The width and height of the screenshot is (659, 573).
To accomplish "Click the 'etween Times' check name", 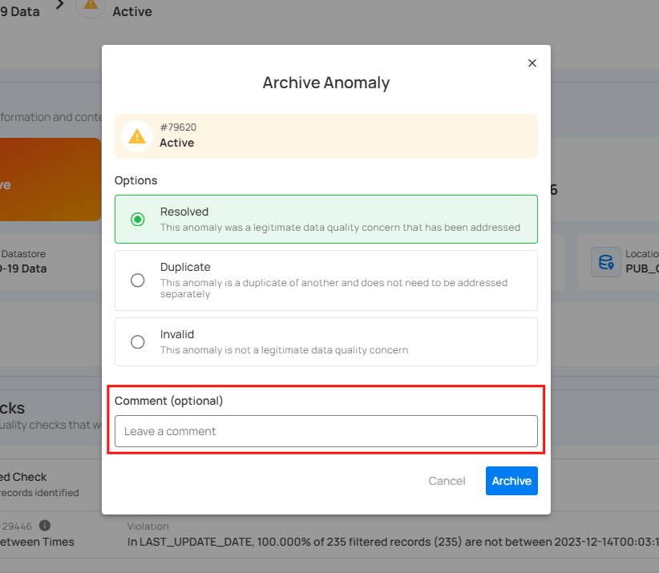I will pos(37,542).
